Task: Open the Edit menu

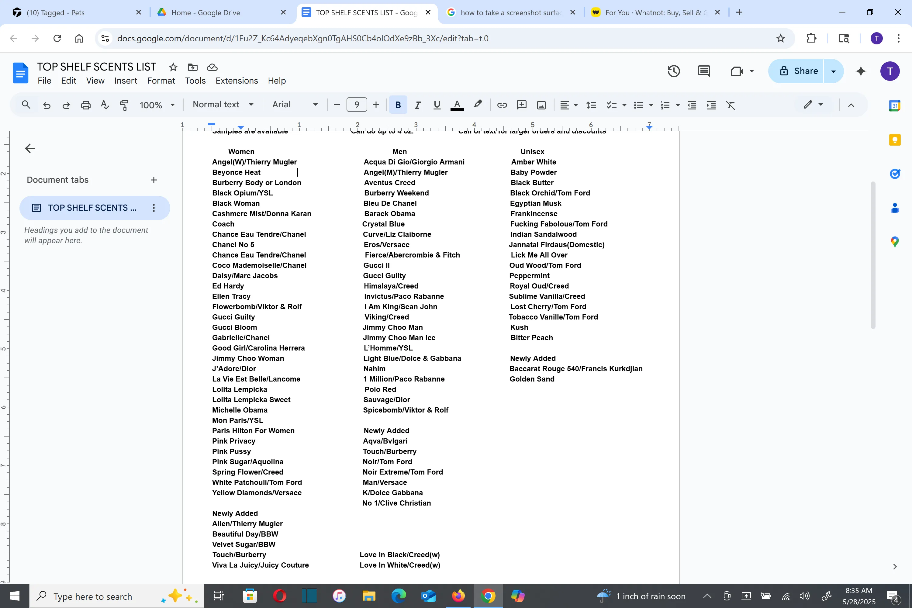Action: pyautogui.click(x=69, y=81)
